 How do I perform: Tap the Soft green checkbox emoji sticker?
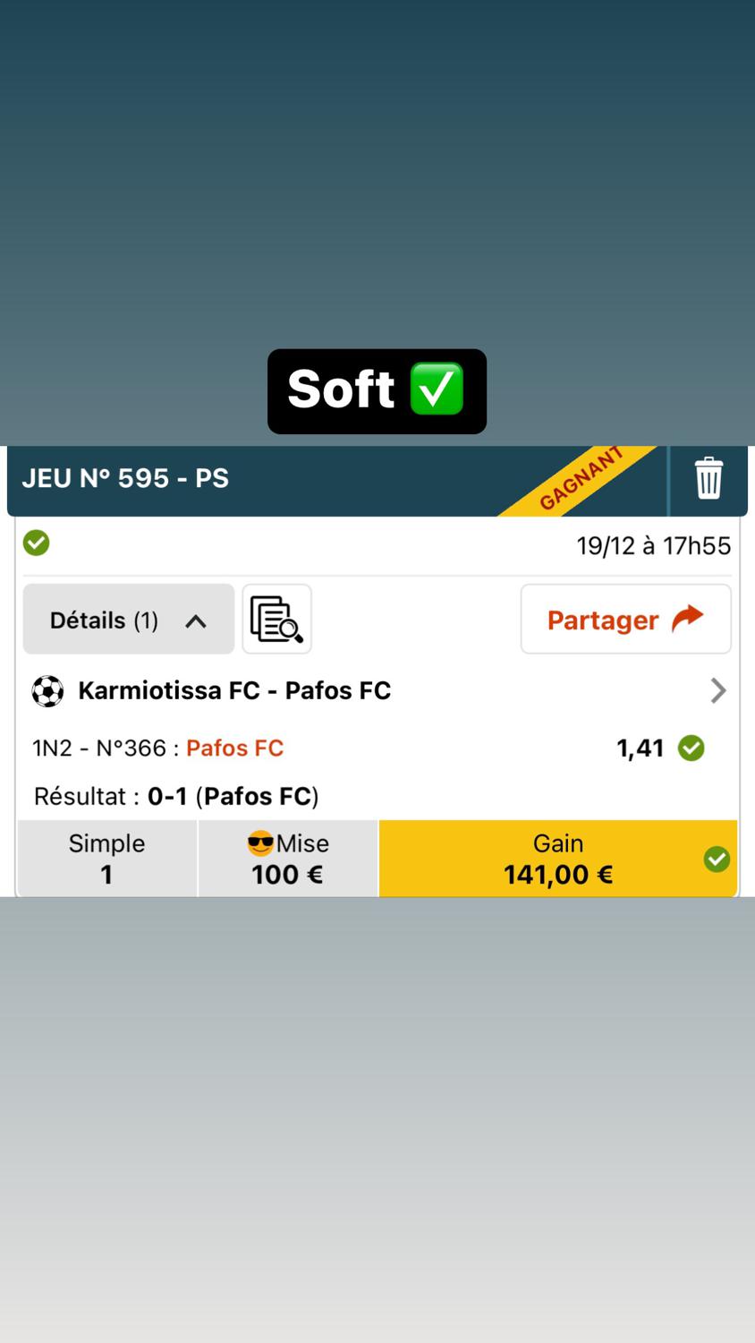437,389
